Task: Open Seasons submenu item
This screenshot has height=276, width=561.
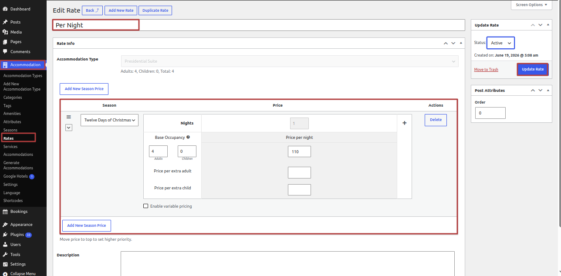Action: tap(10, 130)
